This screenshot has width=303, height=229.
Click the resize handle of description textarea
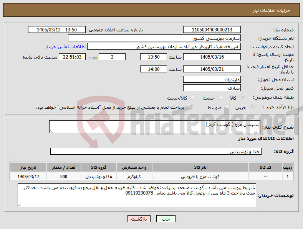tap(51, 131)
